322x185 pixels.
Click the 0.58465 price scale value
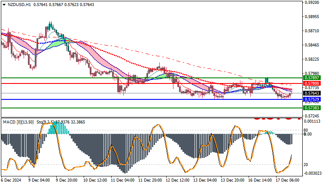click(312, 45)
